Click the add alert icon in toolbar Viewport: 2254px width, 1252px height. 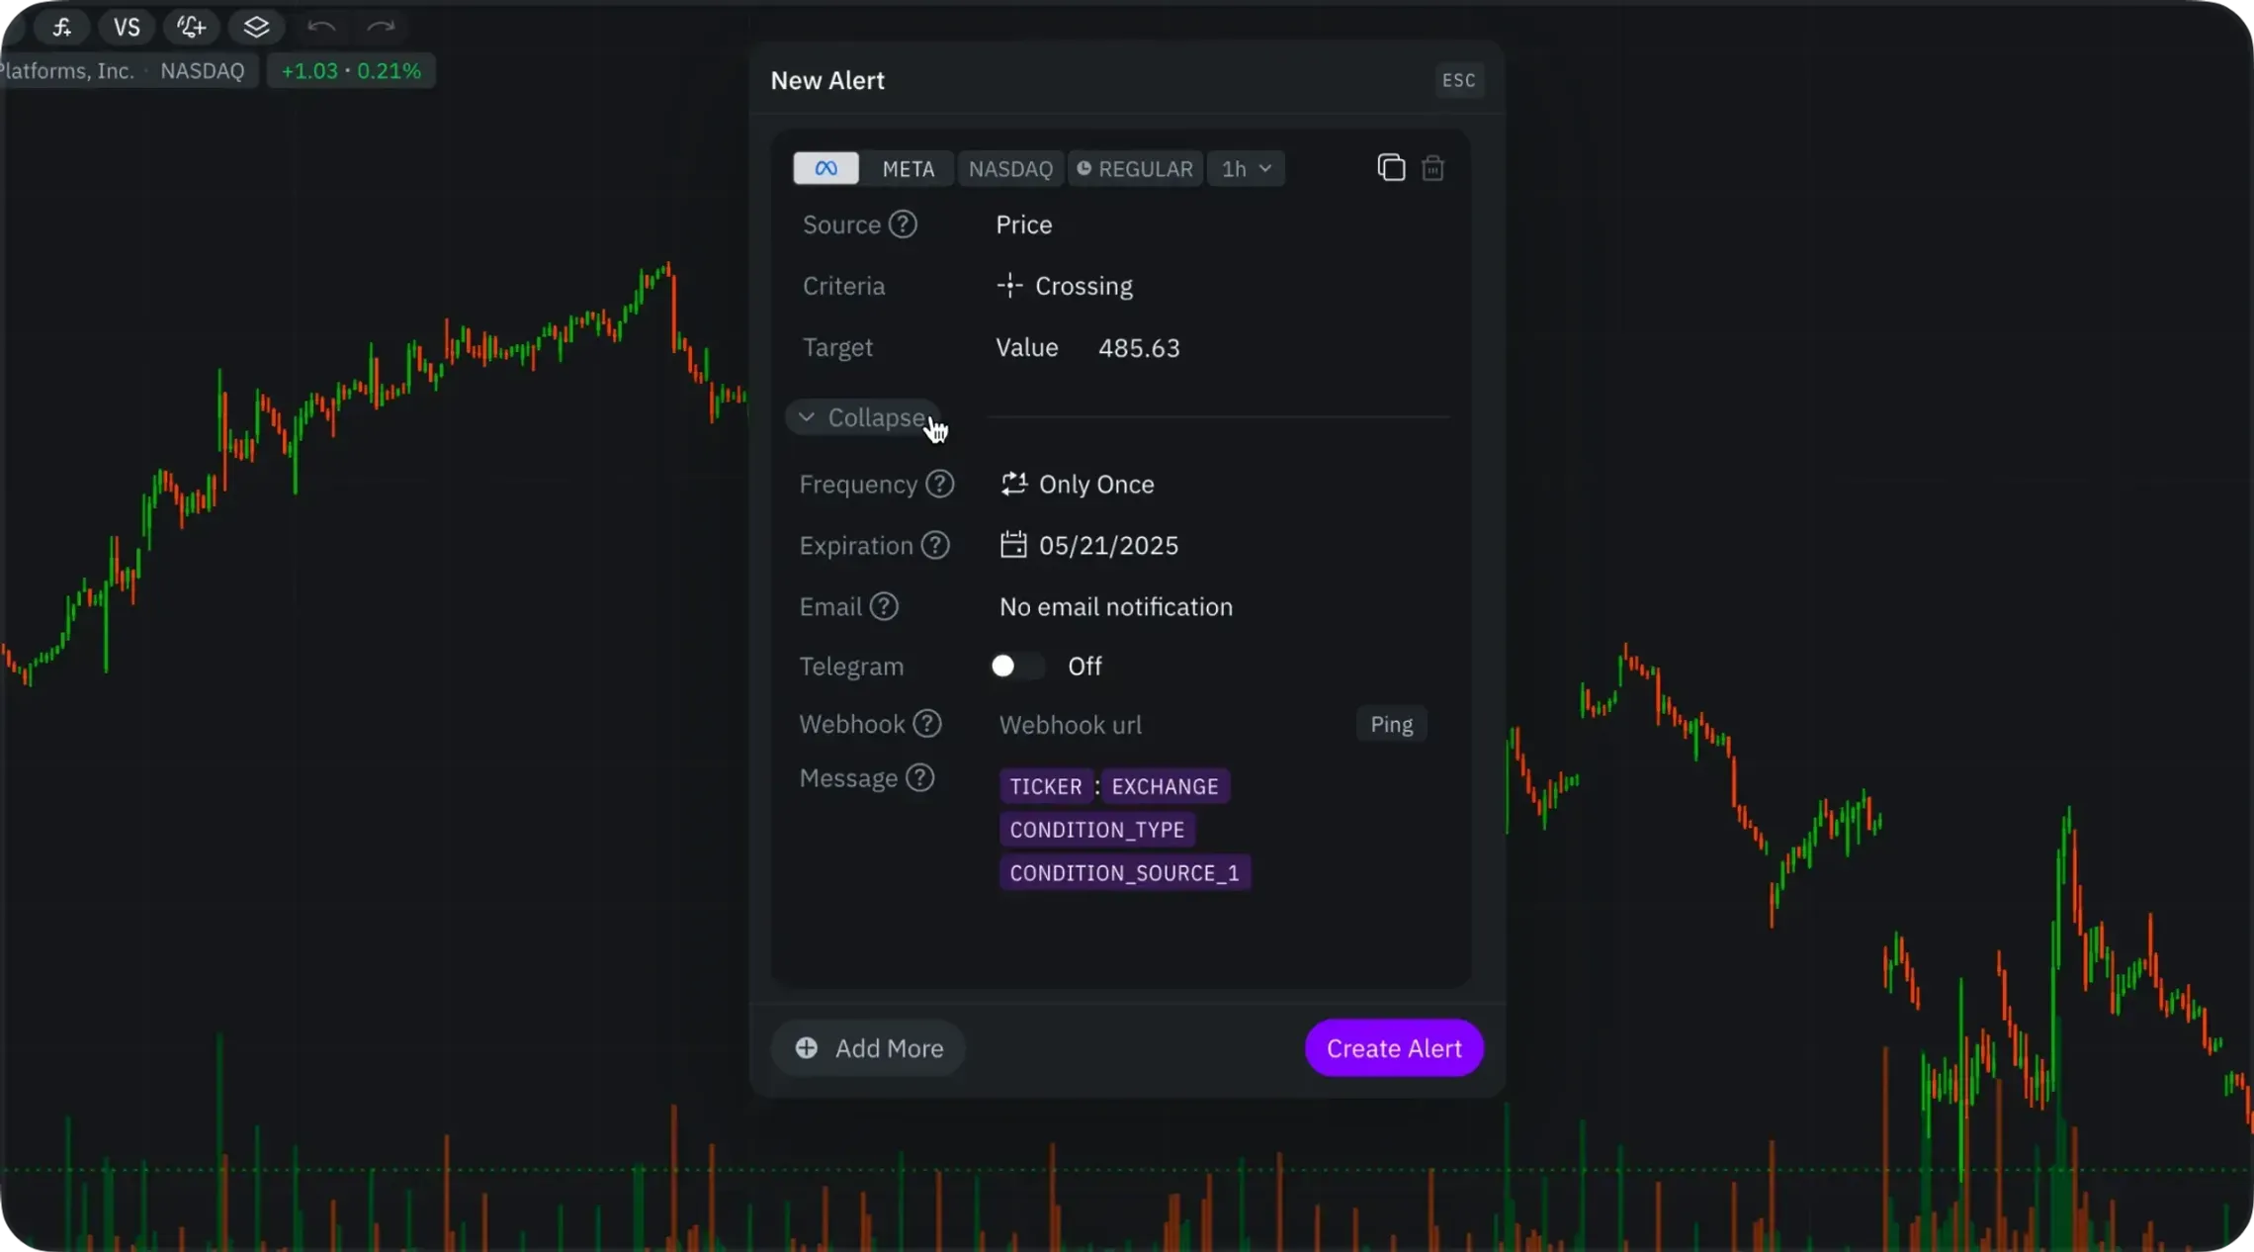coord(192,27)
